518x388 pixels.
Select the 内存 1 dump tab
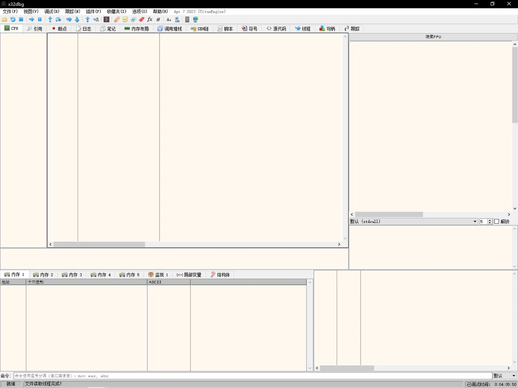tap(14, 274)
